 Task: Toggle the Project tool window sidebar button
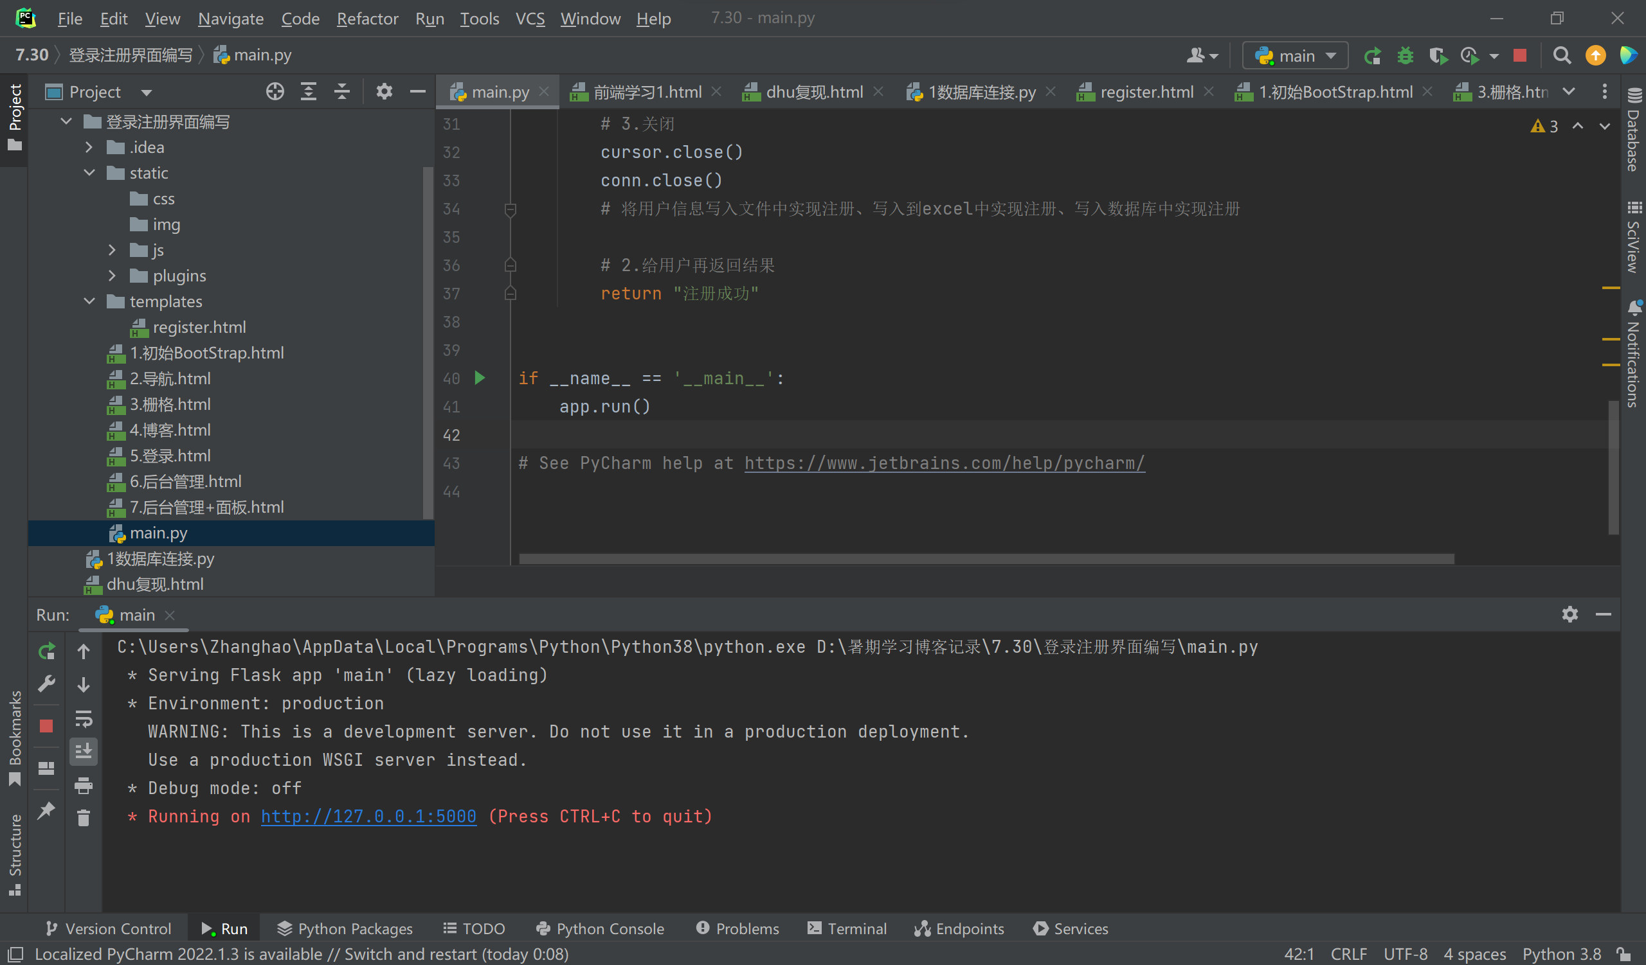tap(14, 116)
